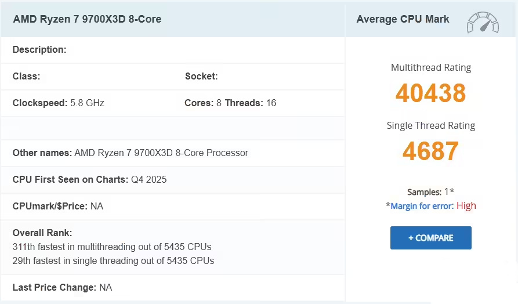Open the Margin for error link
This screenshot has height=304, width=518.
pyautogui.click(x=421, y=206)
